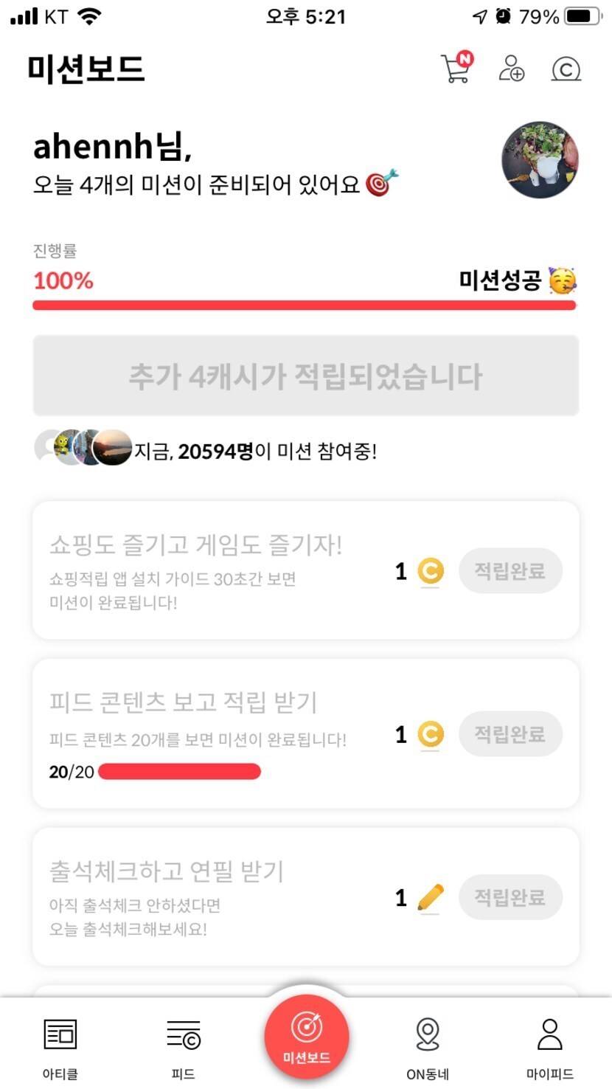Tap 적립완료 on the 피드 콘텐츠 mission

point(510,734)
